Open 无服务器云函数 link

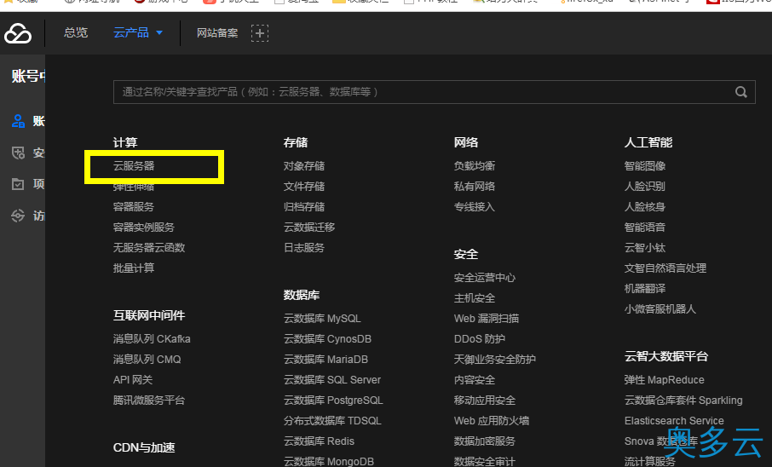point(149,248)
